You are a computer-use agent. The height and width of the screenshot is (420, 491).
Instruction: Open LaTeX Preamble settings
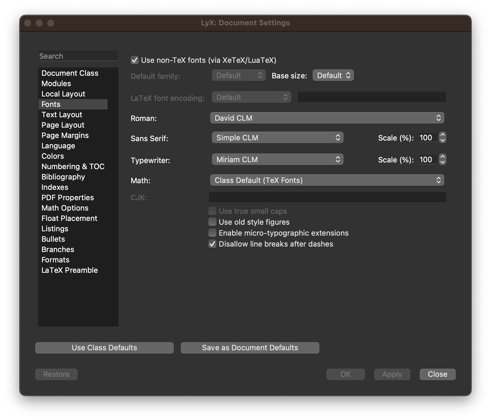pos(73,270)
